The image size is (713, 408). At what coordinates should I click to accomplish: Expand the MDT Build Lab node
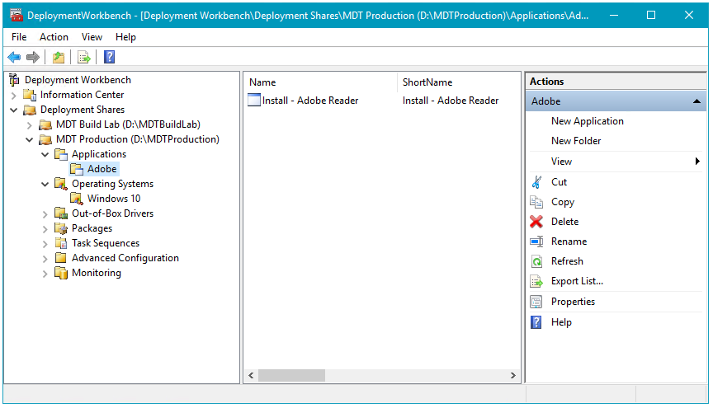(x=30, y=124)
